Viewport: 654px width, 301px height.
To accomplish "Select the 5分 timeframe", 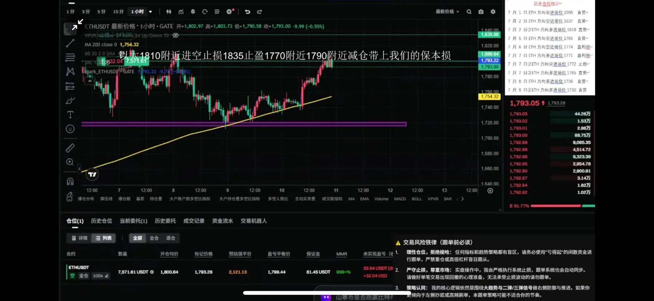I will pos(101,12).
